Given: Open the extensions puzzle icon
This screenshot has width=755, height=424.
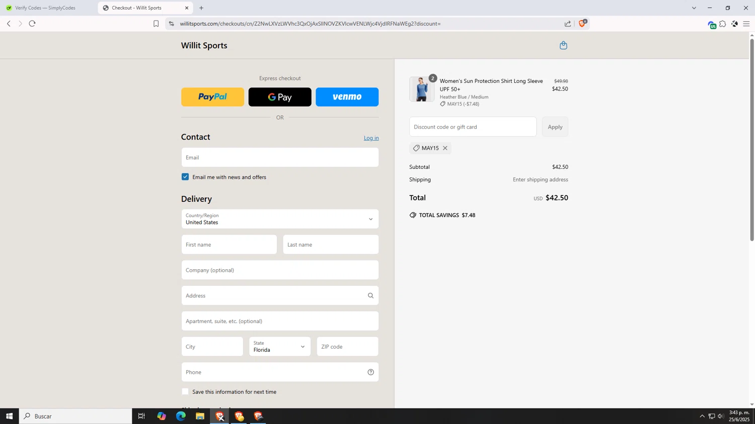Looking at the screenshot, I should (x=723, y=24).
